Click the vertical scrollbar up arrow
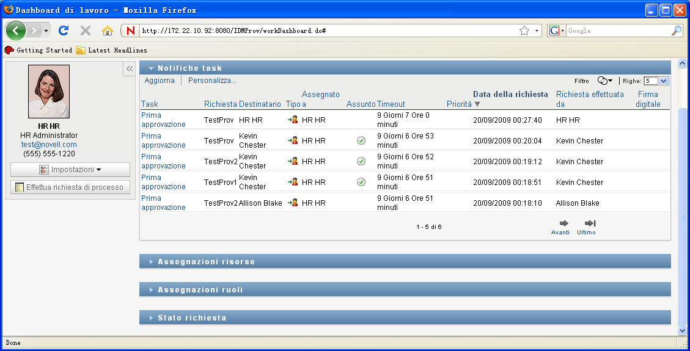This screenshot has width=690, height=351. tap(683, 63)
